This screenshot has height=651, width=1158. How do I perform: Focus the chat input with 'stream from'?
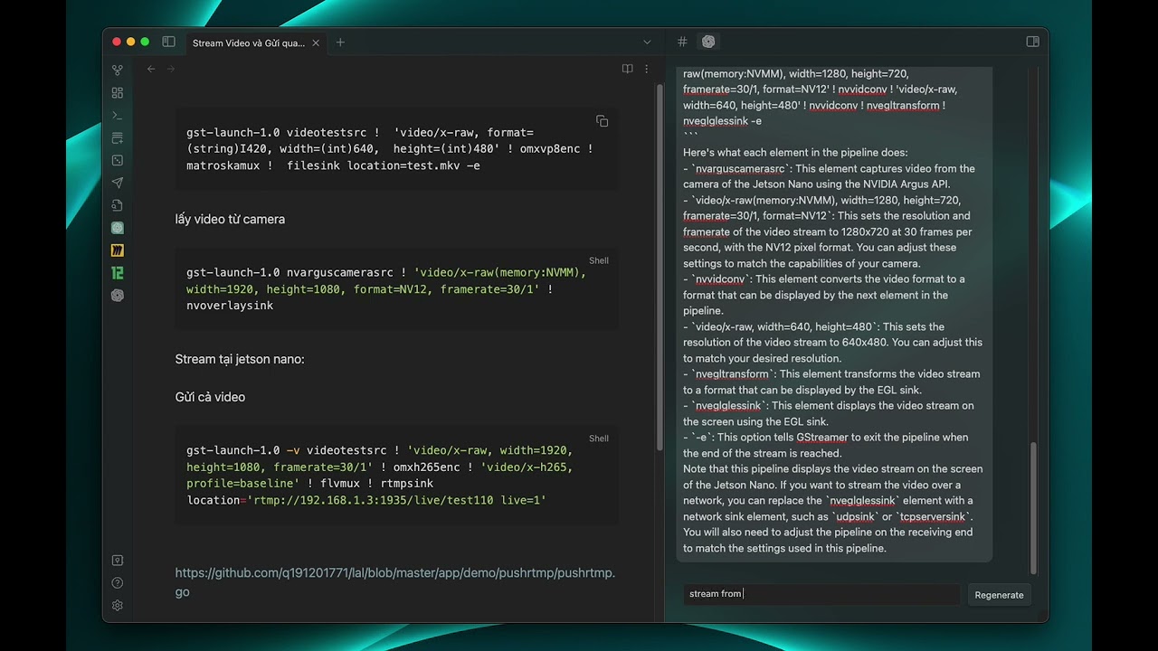(821, 594)
